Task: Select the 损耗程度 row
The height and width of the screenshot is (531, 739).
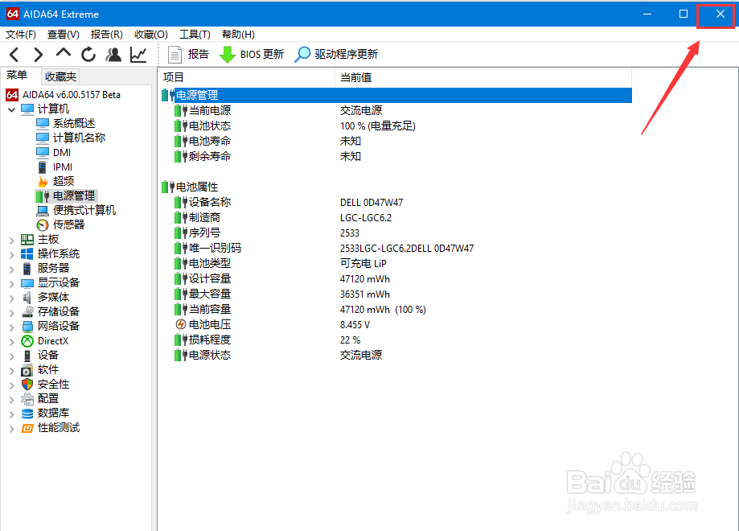Action: point(396,340)
